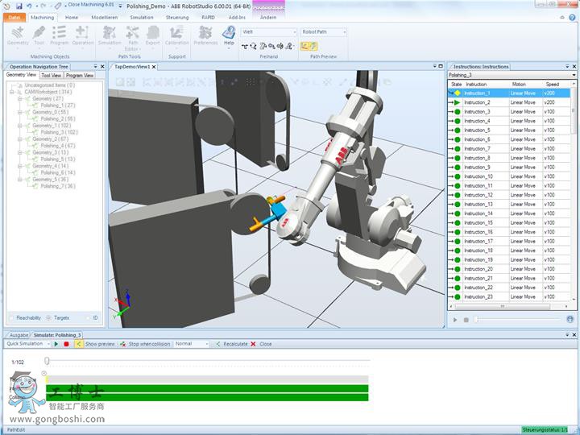
Task: Click Steuerungsstatus indicator in status bar
Action: pyautogui.click(x=545, y=430)
